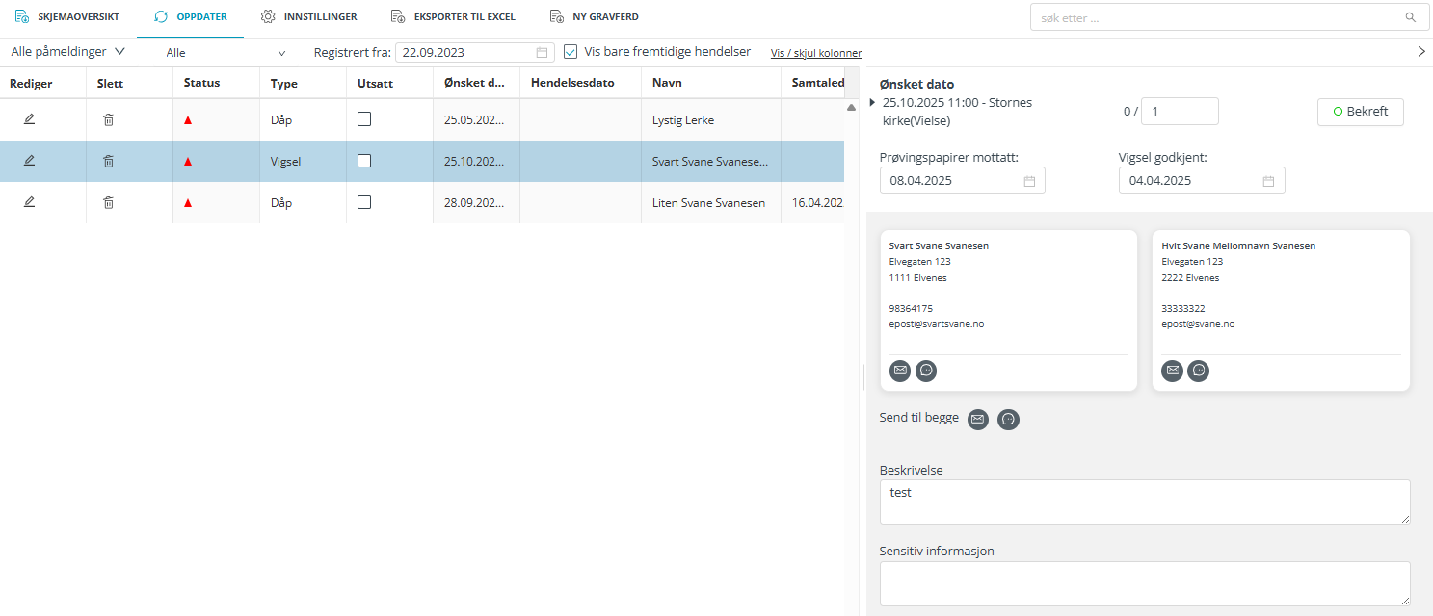Send SMS to Hvit Svane Mellomnavn Svanesen
1433x616 pixels.
tap(1198, 371)
